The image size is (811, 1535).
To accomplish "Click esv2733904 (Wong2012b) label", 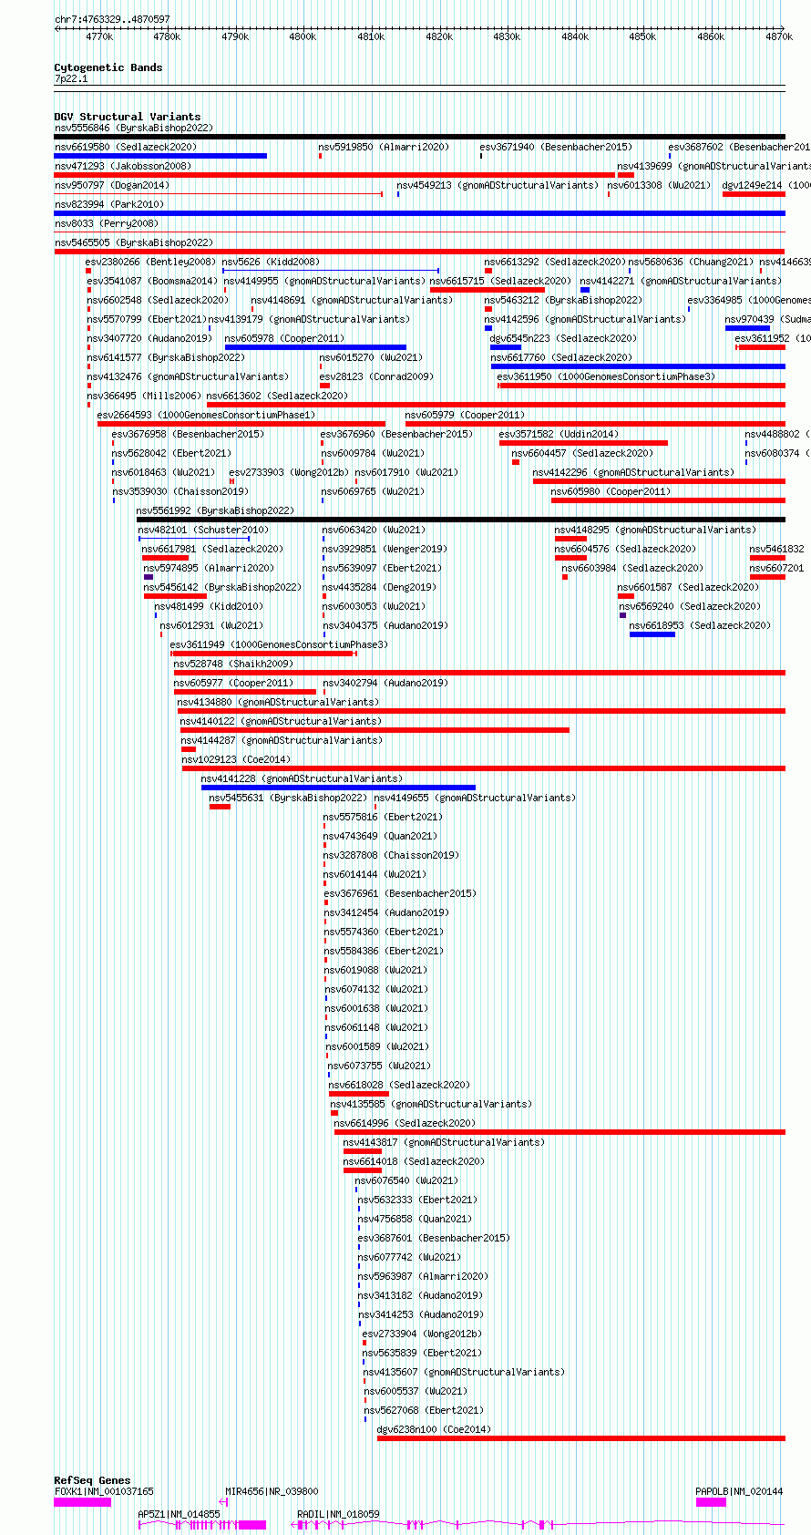I will [422, 1334].
